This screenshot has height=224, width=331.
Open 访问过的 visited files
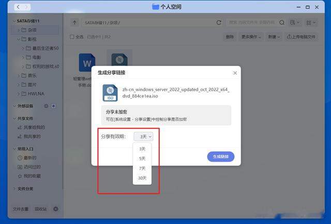coord(29,167)
